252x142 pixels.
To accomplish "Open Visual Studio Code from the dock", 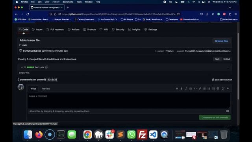I will click(153, 135).
